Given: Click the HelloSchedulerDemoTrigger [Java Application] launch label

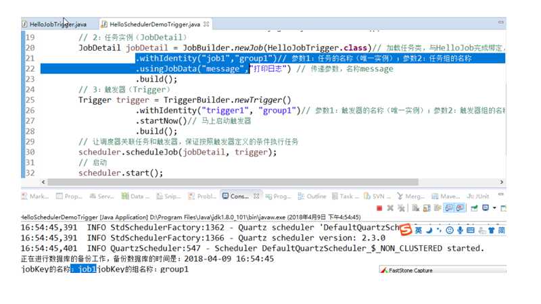Looking at the screenshot, I should tap(84, 217).
